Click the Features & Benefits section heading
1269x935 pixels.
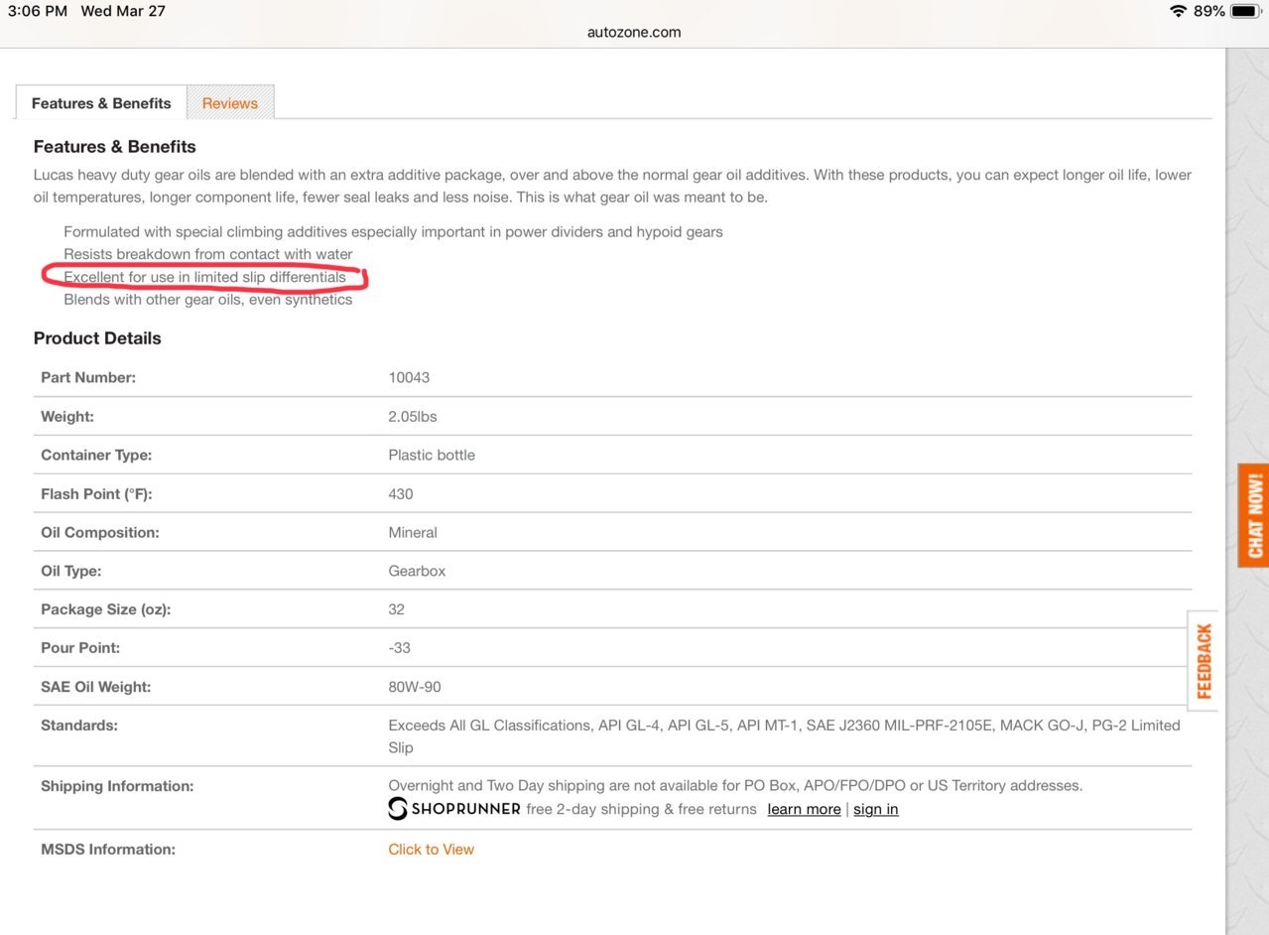click(115, 147)
